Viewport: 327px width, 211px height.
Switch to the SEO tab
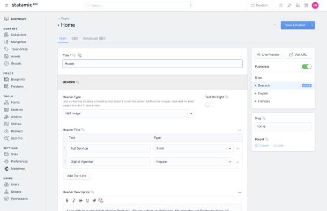click(x=75, y=39)
